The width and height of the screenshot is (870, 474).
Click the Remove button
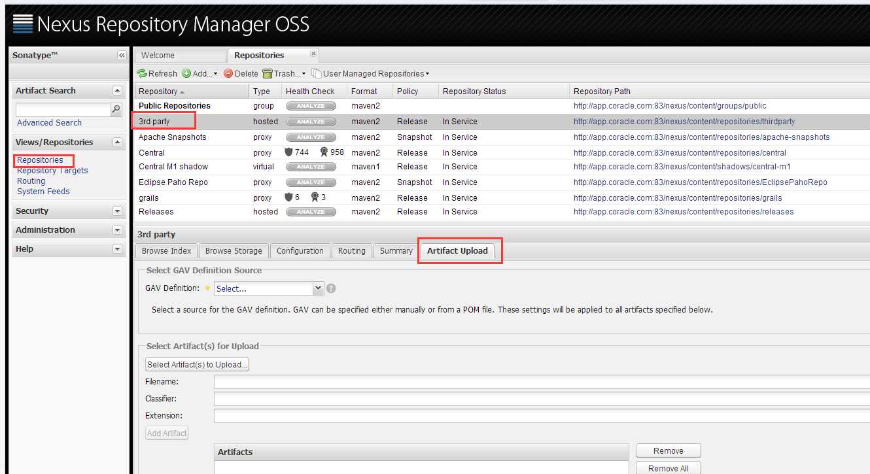pyautogui.click(x=669, y=451)
